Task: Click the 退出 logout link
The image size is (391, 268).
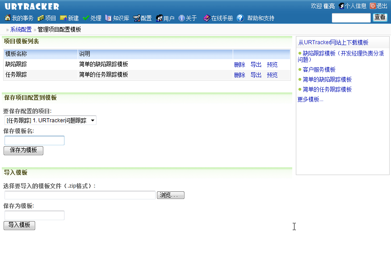Action: coord(382,6)
